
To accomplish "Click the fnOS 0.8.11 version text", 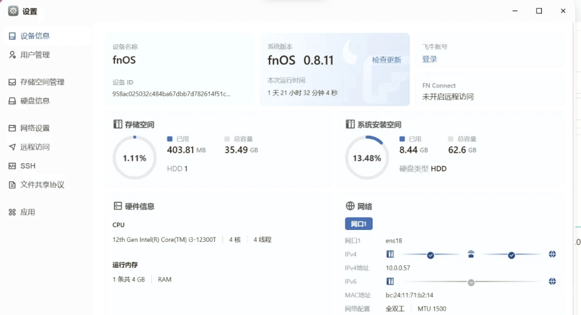I will pyautogui.click(x=300, y=60).
